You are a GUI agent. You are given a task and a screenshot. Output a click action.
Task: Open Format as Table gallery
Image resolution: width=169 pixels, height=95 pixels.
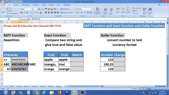105,11
